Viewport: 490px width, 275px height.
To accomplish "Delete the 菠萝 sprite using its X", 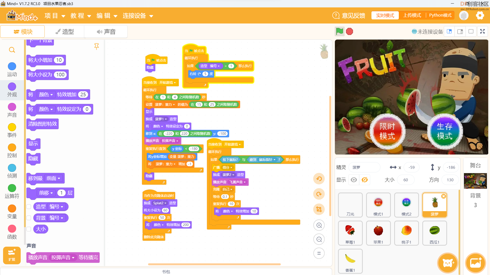I will (444, 196).
